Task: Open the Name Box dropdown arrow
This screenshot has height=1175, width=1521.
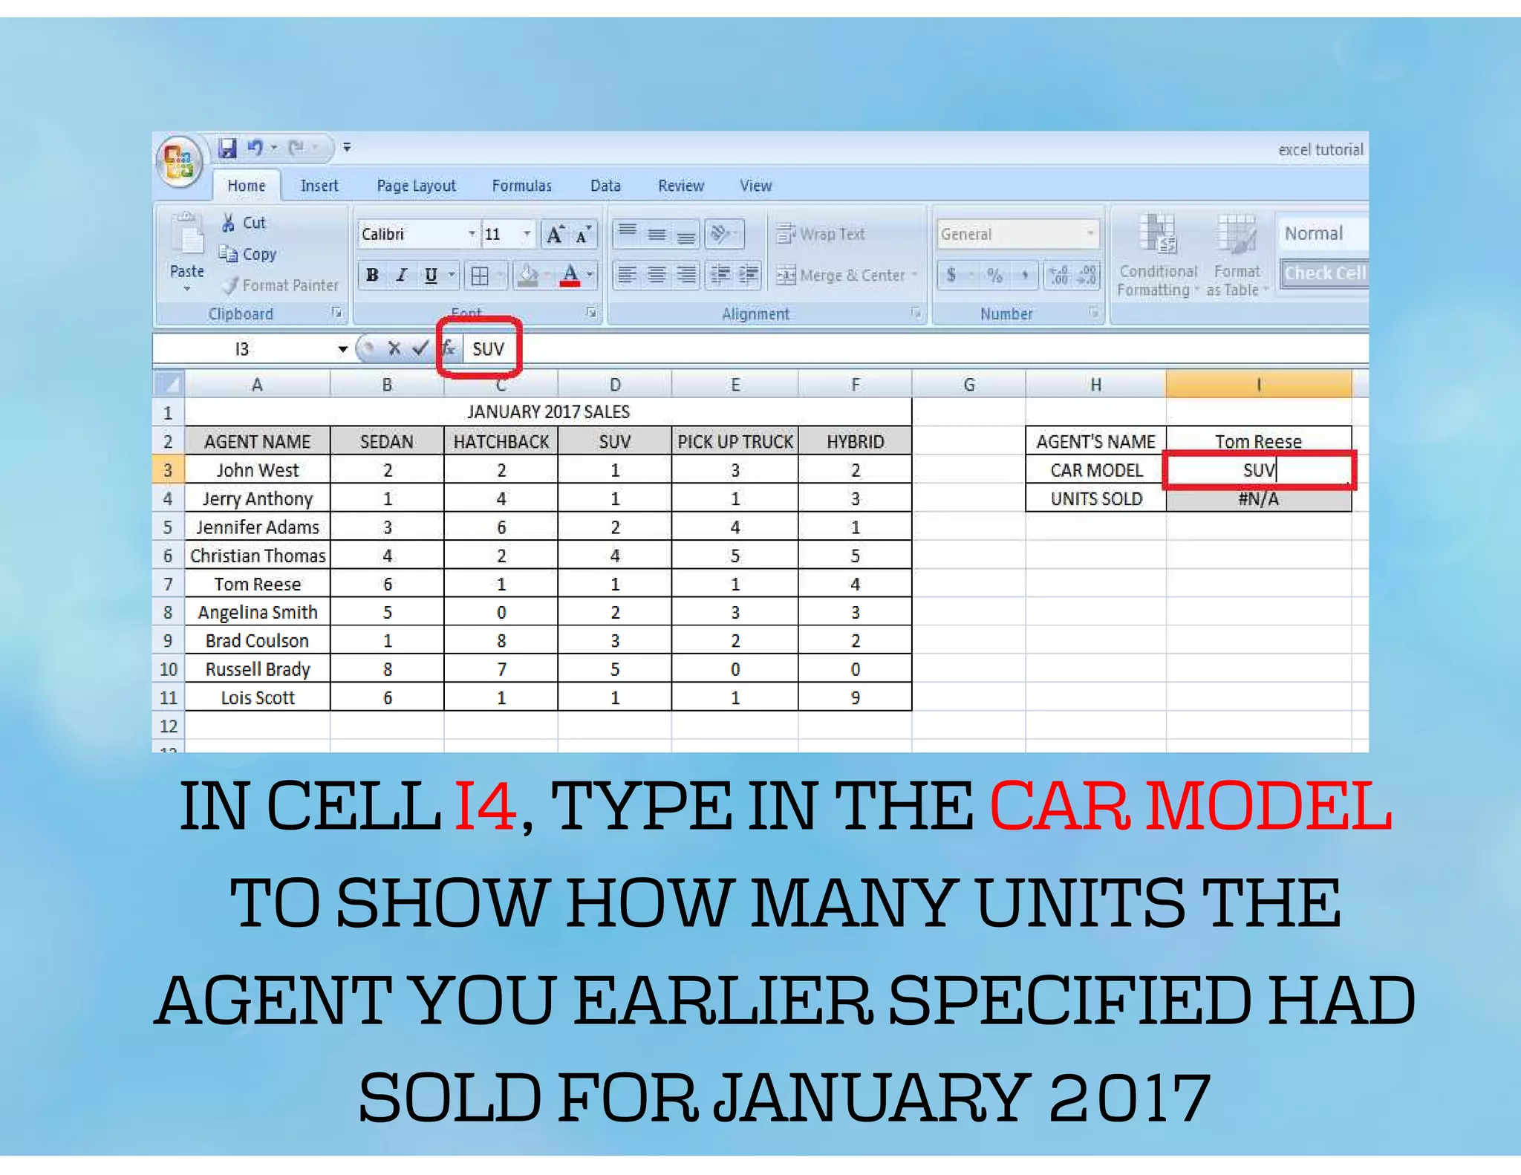Action: pos(342,349)
